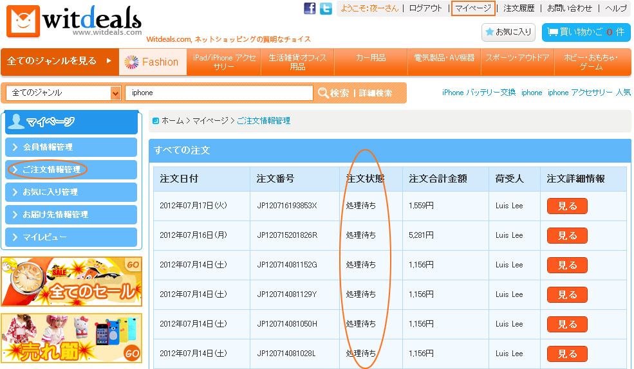Open the Facebook icon link

click(310, 8)
